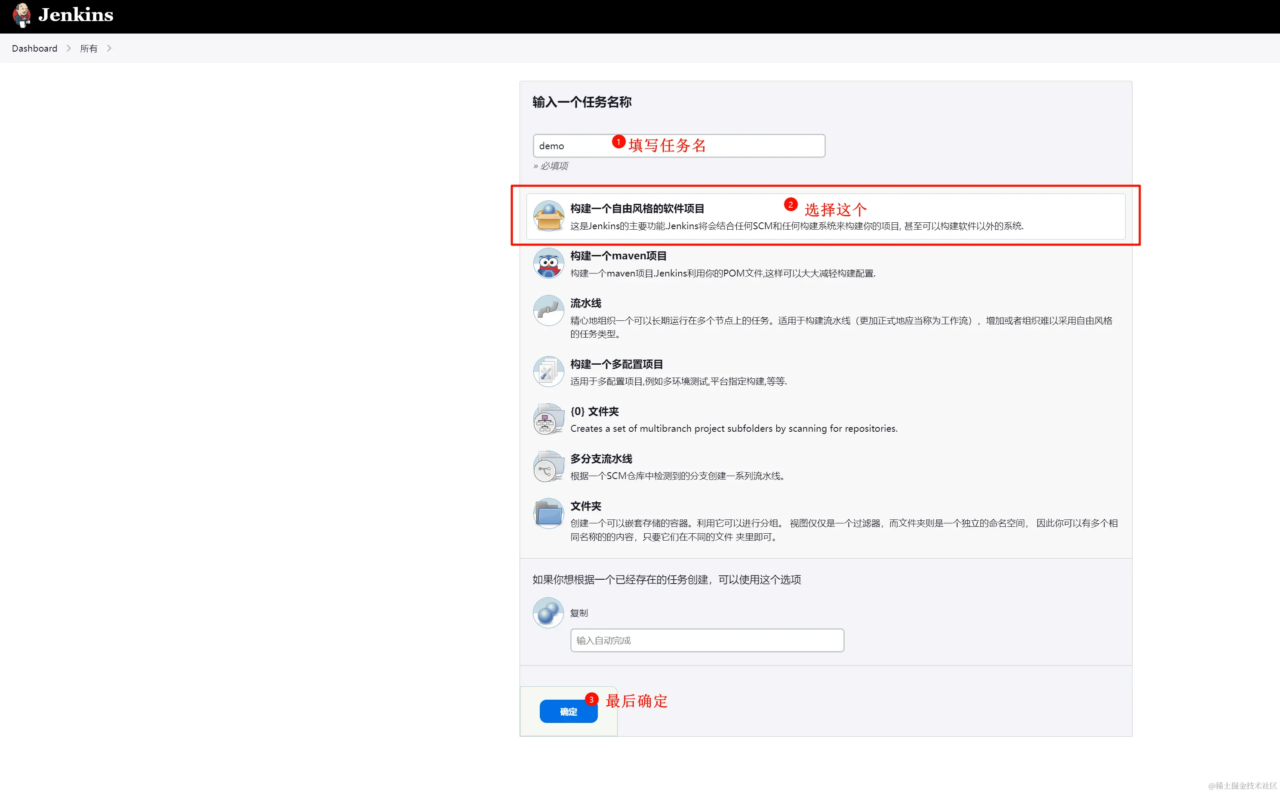Select the maven project owl icon
This screenshot has width=1280, height=793.
pos(548,263)
